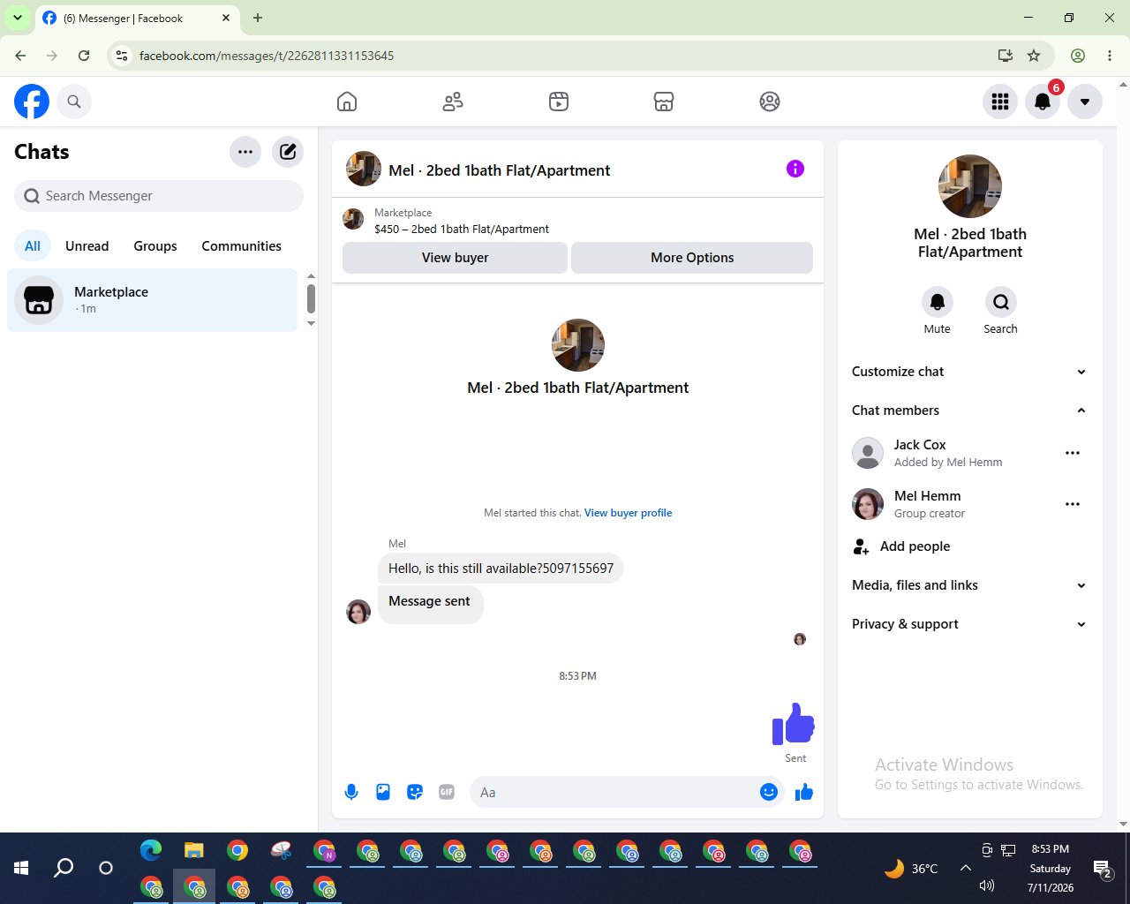The height and width of the screenshot is (904, 1130).
Task: Click the large thumbs-up sent message
Action: click(793, 724)
